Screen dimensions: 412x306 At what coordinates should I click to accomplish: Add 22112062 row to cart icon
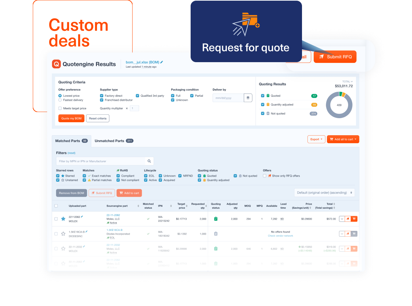point(354,219)
